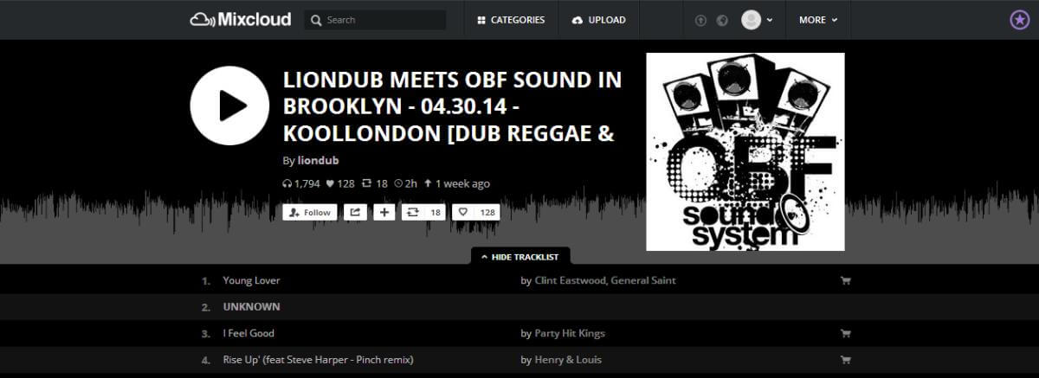Play the Liondub meets OBF mix
Viewport: 1039px width, 378px height.
pyautogui.click(x=229, y=106)
